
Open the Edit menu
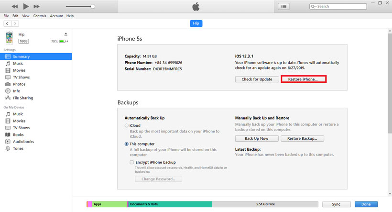click(x=15, y=16)
